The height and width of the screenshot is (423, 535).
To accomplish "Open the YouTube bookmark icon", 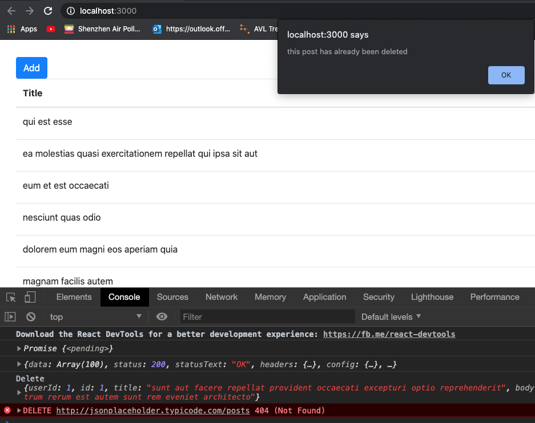I will point(51,29).
